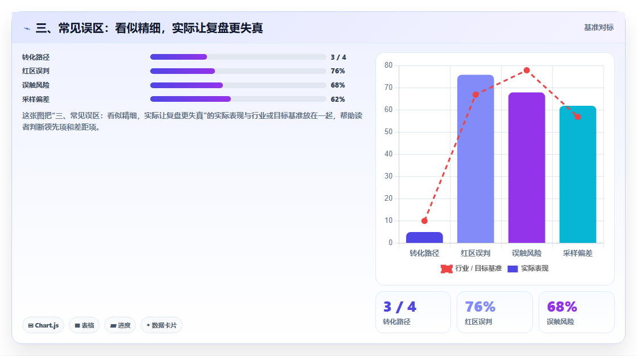
Task: Click the 数据卡片 tag chip
Action: pyautogui.click(x=162, y=325)
